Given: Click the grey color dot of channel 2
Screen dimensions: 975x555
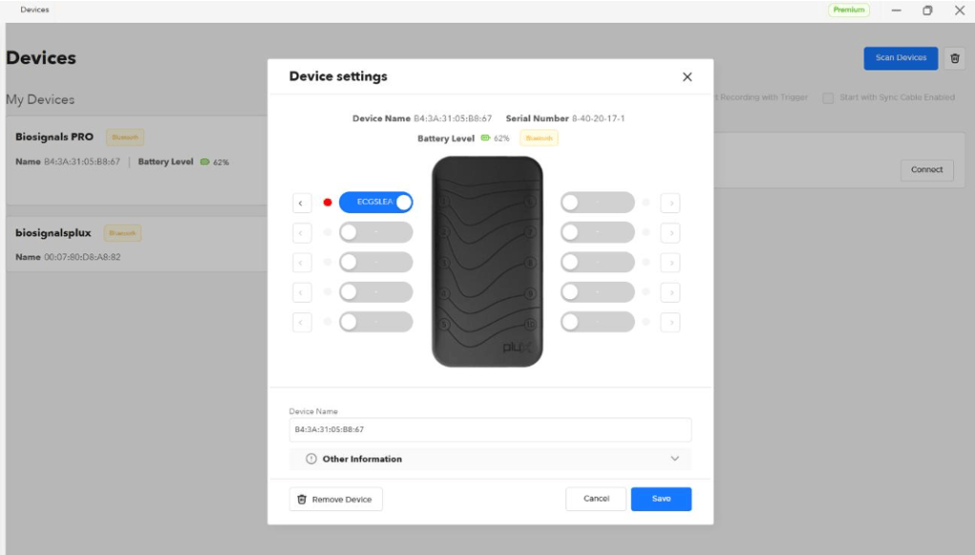Looking at the screenshot, I should coord(328,232).
